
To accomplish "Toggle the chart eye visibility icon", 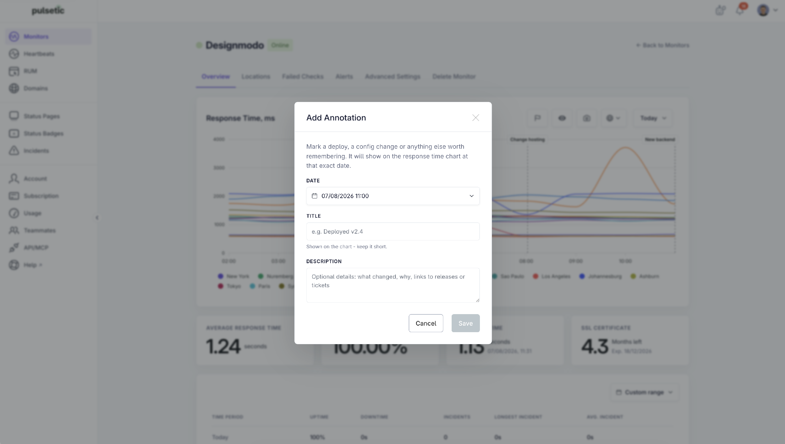I will (562, 118).
